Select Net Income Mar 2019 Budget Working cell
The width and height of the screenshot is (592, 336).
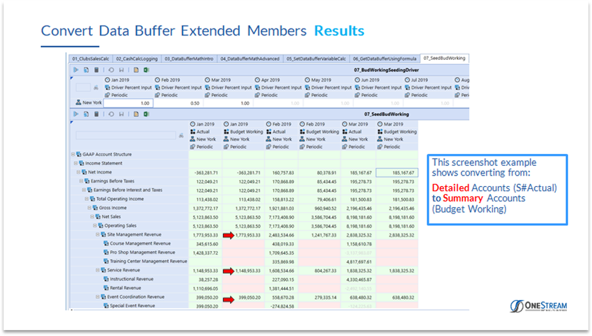tap(396, 172)
